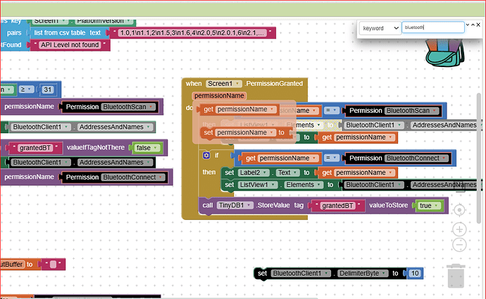The height and width of the screenshot is (299, 486).
Task: Click the number 31 block
Action: coord(47,90)
